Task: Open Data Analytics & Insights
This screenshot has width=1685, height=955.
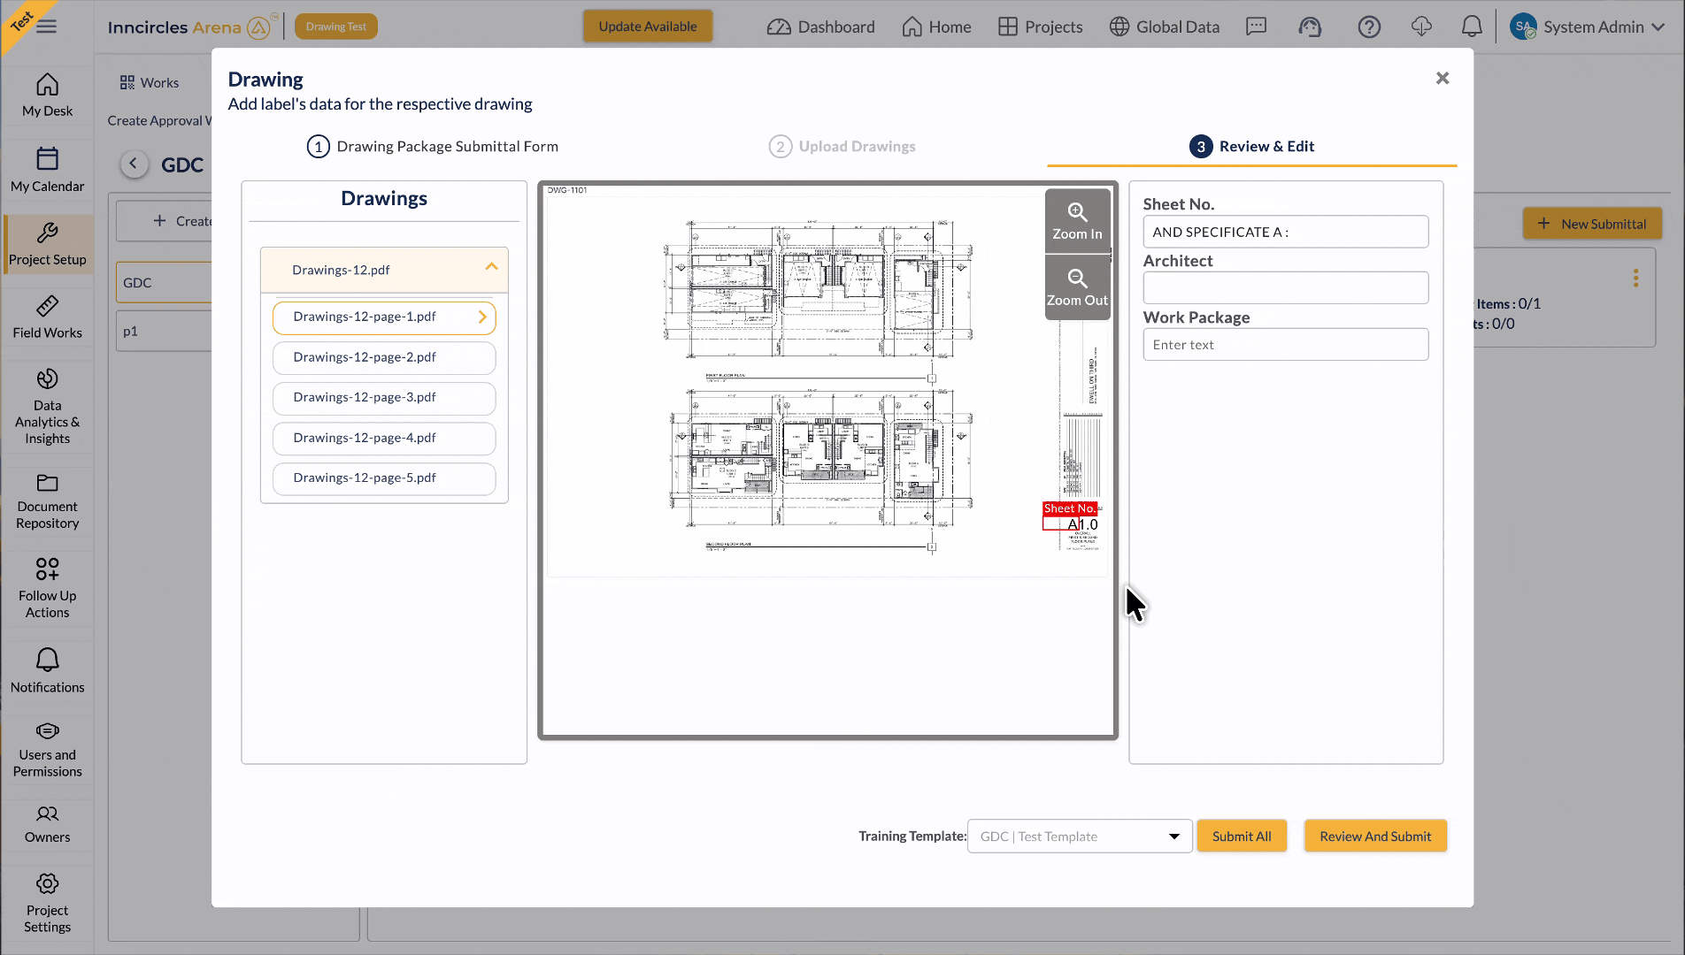Action: coord(48,407)
